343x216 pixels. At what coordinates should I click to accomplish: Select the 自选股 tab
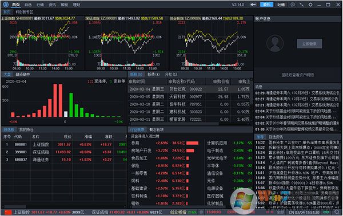coord(9,129)
